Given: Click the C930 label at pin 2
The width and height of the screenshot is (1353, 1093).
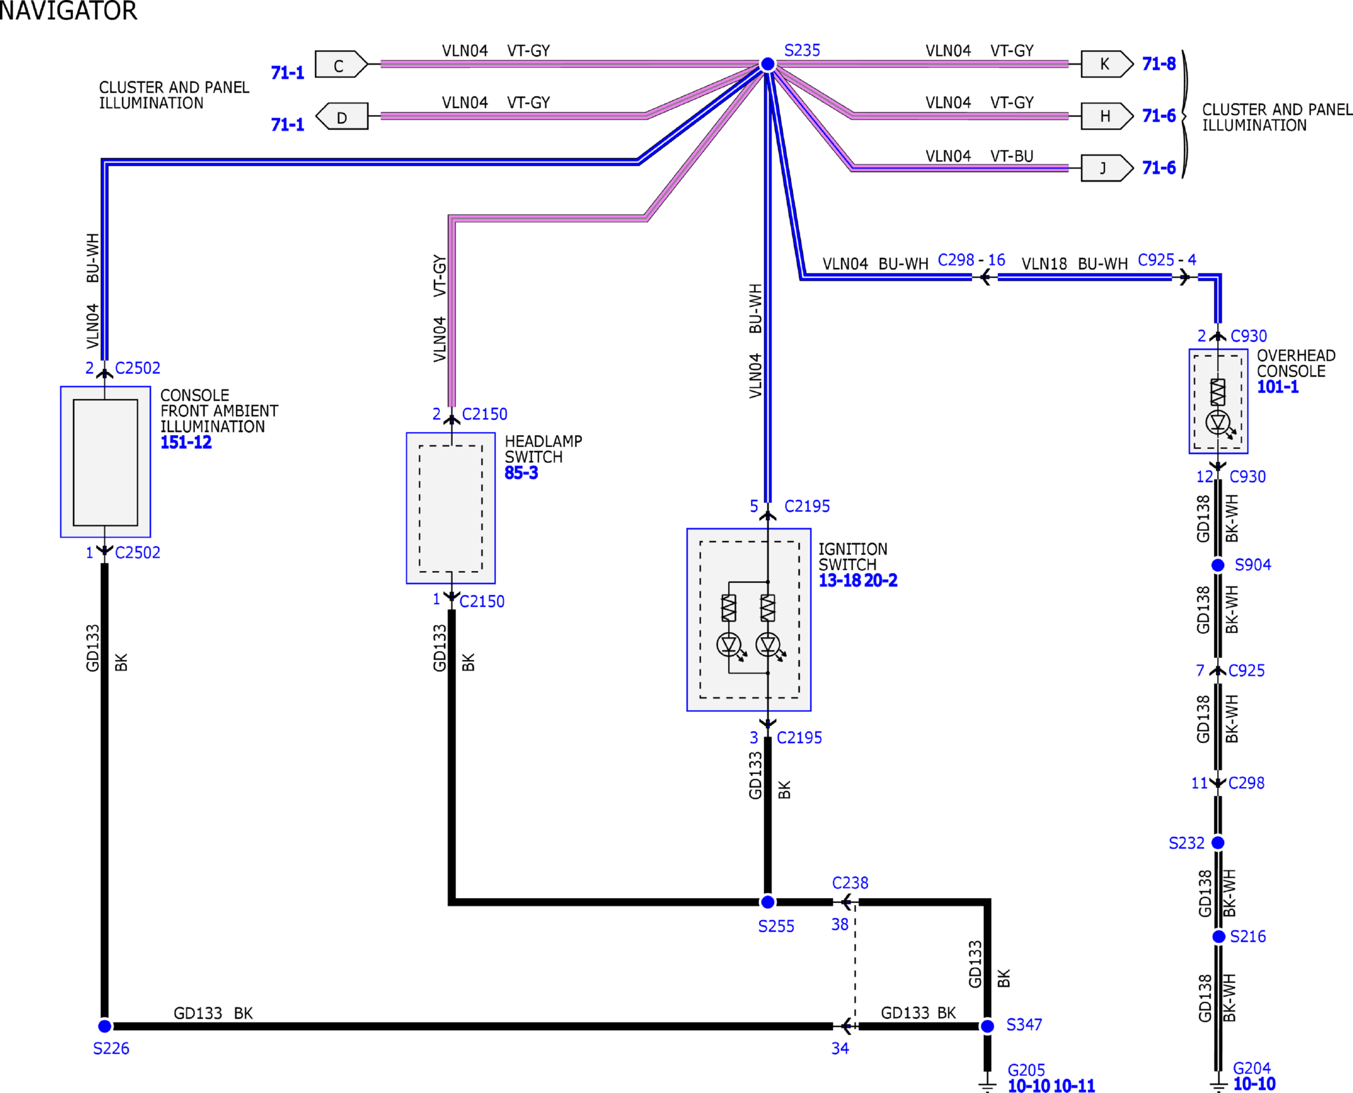Looking at the screenshot, I should 1249,337.
